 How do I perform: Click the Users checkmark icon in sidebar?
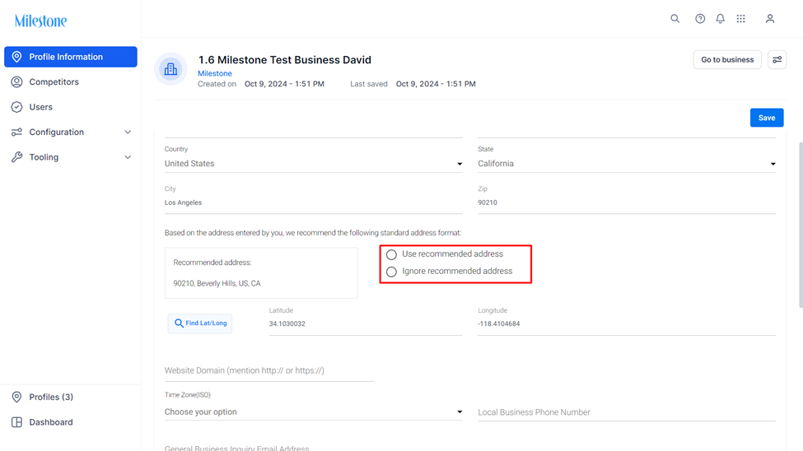(x=17, y=107)
